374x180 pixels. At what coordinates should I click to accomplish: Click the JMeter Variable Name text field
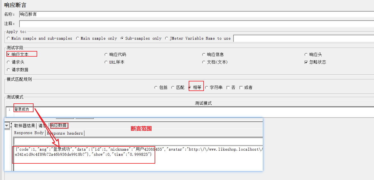(304, 38)
